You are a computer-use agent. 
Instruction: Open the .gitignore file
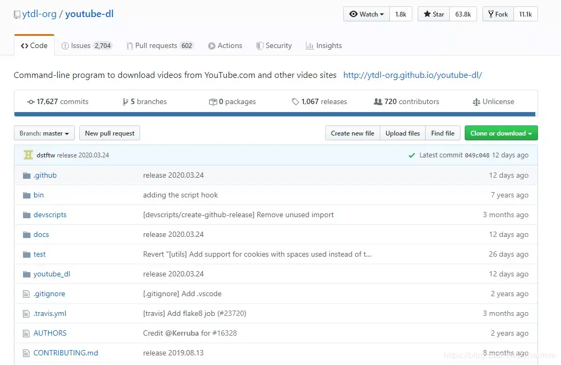click(49, 293)
